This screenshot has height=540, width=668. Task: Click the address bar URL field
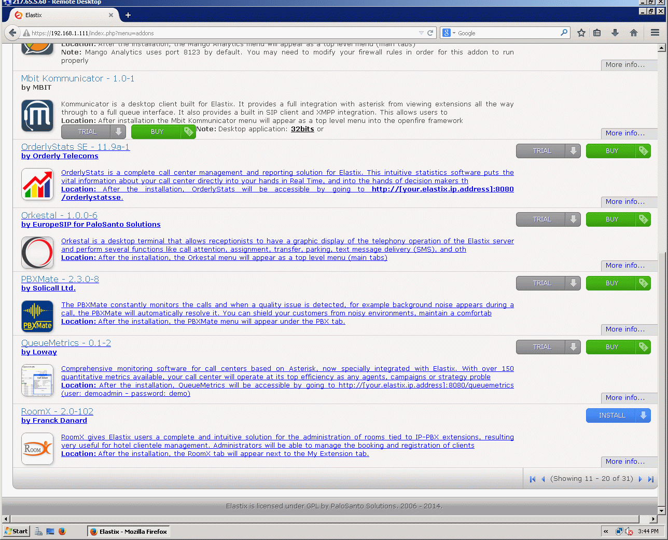223,33
